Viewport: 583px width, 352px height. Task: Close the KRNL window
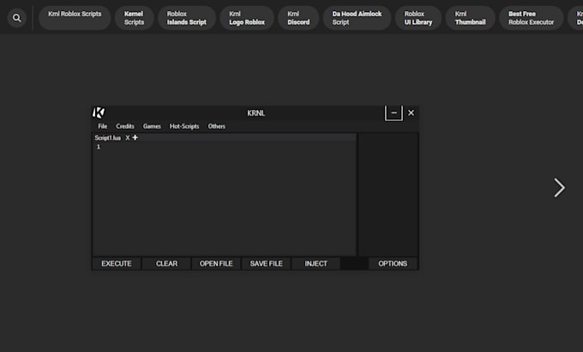(x=411, y=112)
